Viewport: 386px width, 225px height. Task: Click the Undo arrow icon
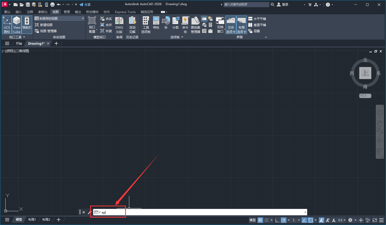tap(59, 5)
